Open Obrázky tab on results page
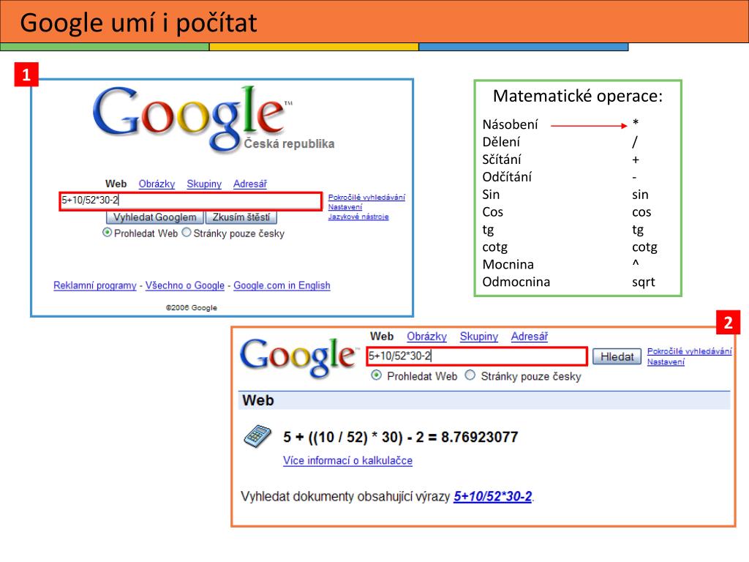The width and height of the screenshot is (749, 562). pos(426,337)
